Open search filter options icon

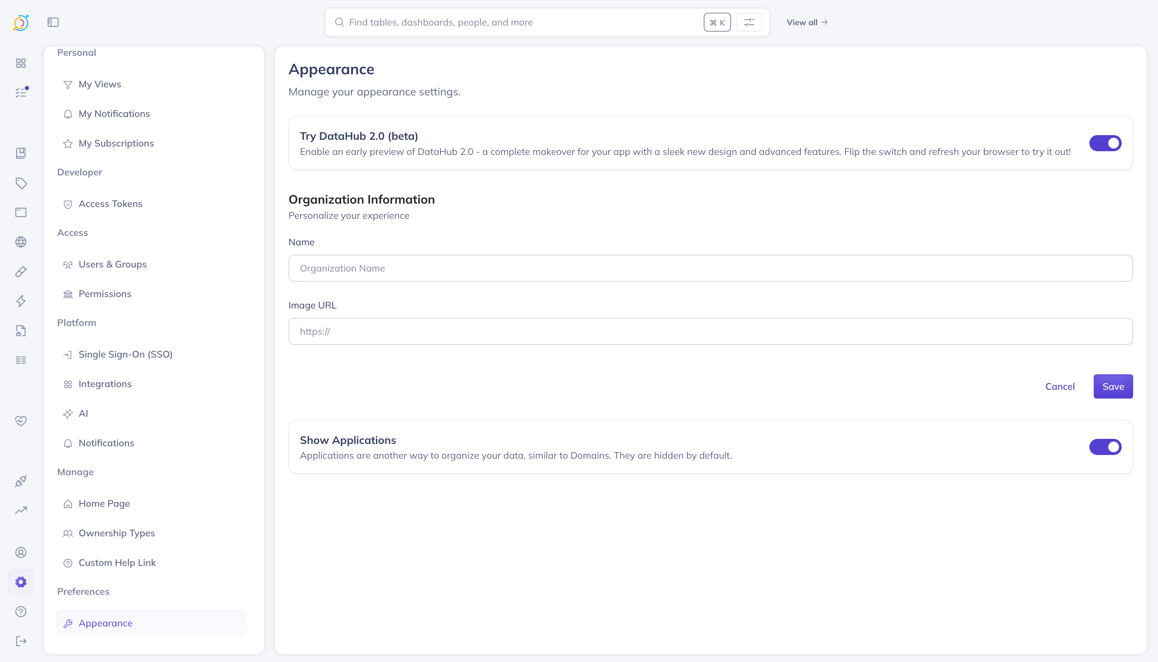(749, 22)
